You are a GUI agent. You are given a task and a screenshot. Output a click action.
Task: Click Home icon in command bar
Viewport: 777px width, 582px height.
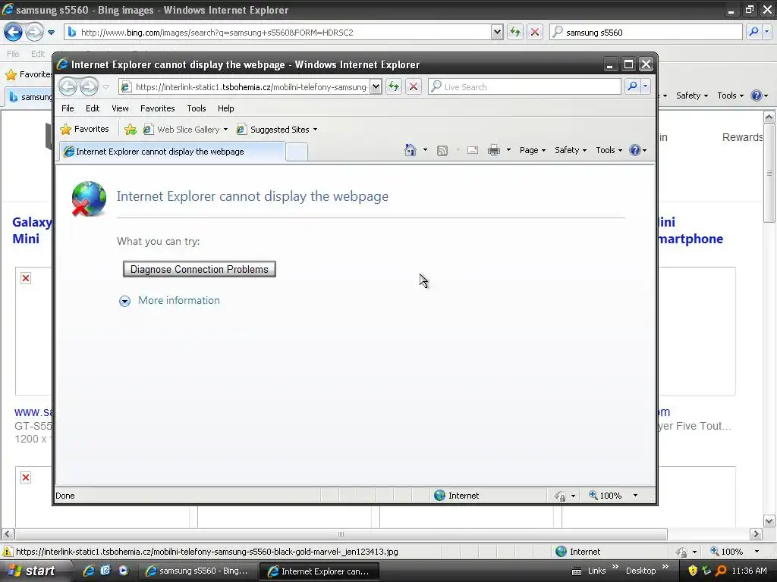(x=411, y=150)
